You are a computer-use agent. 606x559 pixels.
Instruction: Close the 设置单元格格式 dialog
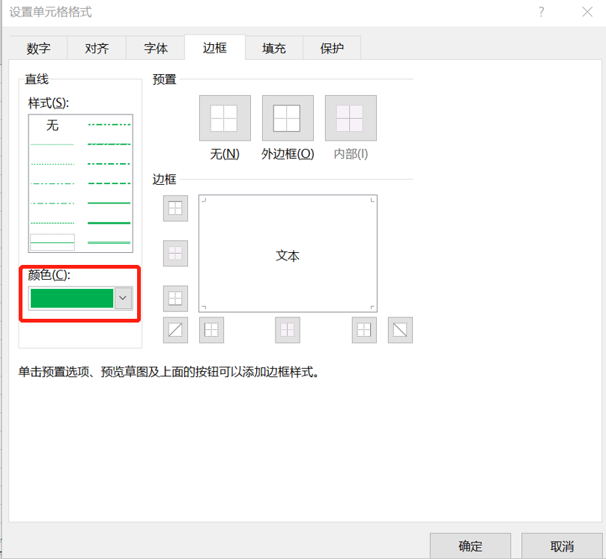click(x=587, y=12)
